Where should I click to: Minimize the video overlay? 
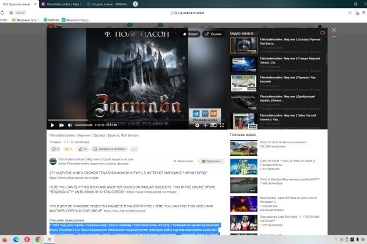(x=334, y=37)
